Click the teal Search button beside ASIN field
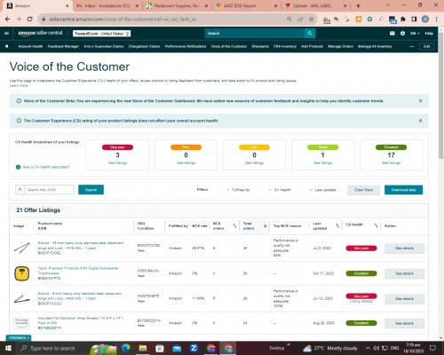Viewport: 444px width, 355px height. (x=91, y=190)
